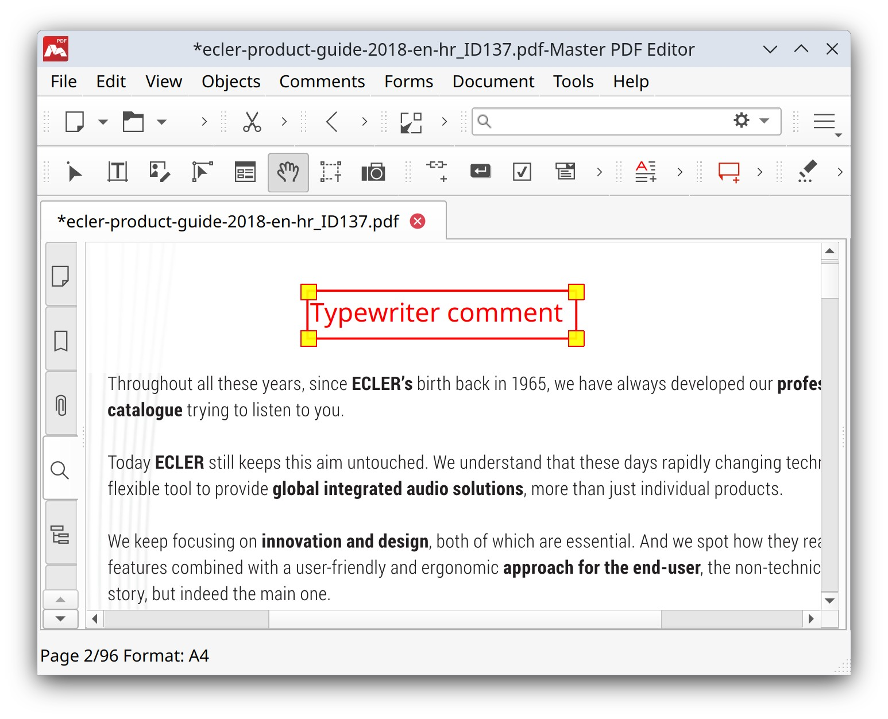Viewport: 888px width, 719px height.
Task: Expand overflow chevron after the Cut icon
Action: pyautogui.click(x=284, y=122)
